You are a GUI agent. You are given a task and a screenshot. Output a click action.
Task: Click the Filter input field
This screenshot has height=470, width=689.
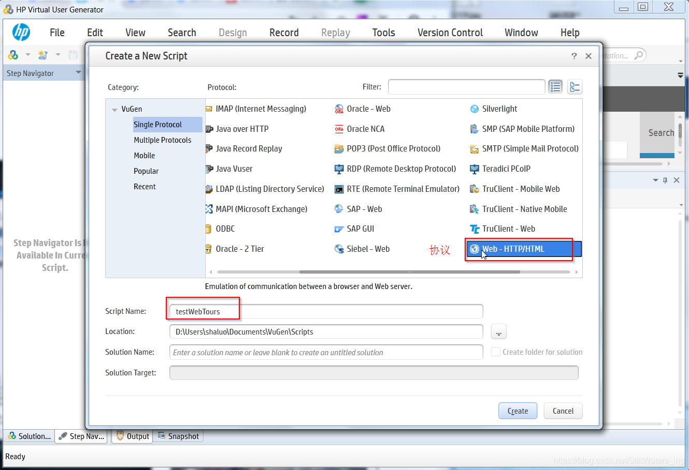[467, 87]
